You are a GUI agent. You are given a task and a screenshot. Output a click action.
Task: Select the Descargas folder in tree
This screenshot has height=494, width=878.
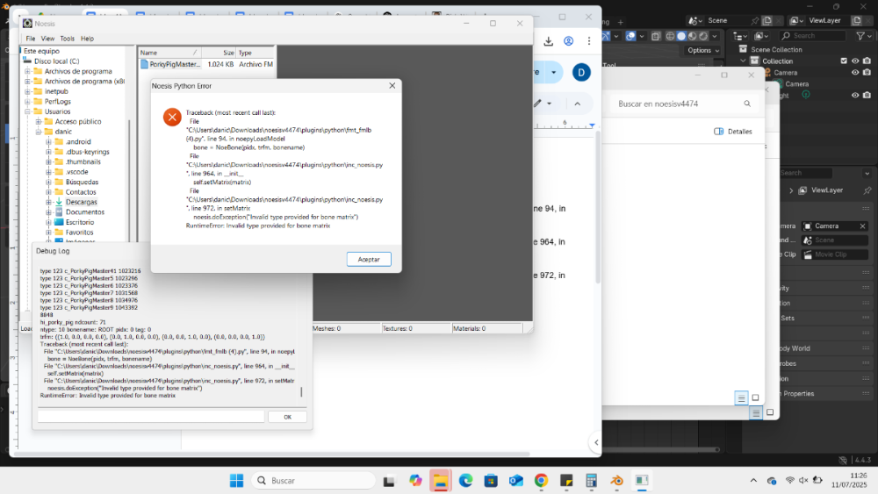tap(81, 202)
